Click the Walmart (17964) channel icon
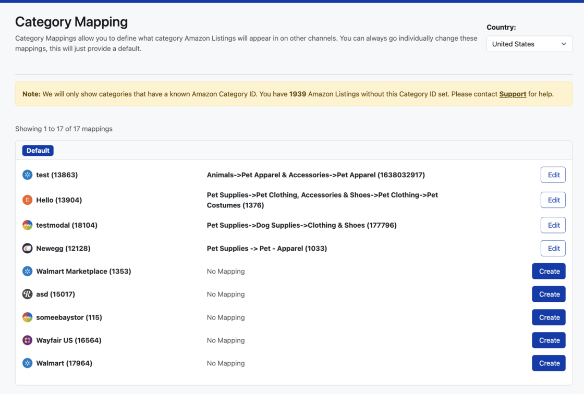This screenshot has width=584, height=394. [27, 363]
